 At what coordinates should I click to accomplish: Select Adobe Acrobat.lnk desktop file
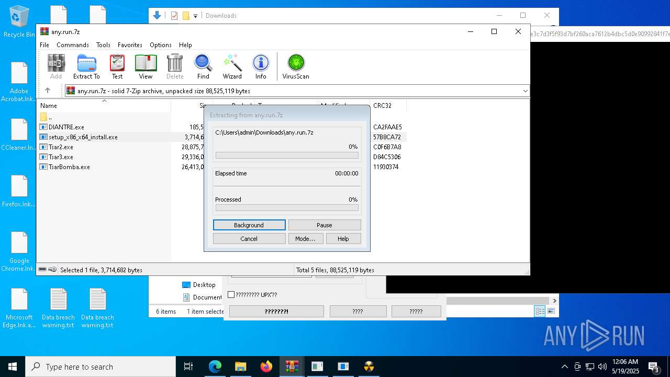[x=19, y=82]
